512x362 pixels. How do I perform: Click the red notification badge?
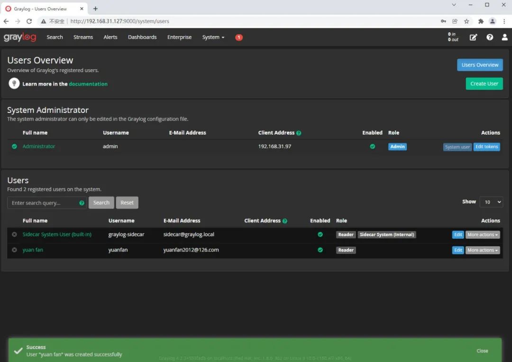click(238, 37)
